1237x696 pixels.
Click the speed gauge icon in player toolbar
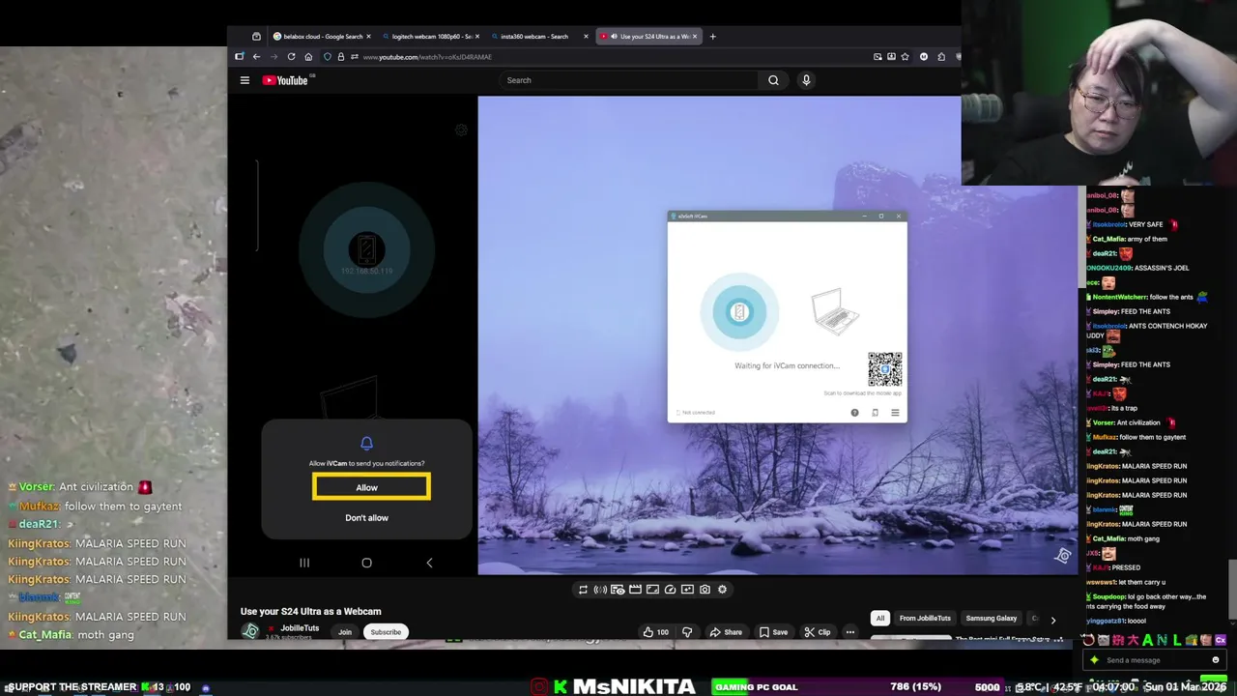[x=670, y=590]
